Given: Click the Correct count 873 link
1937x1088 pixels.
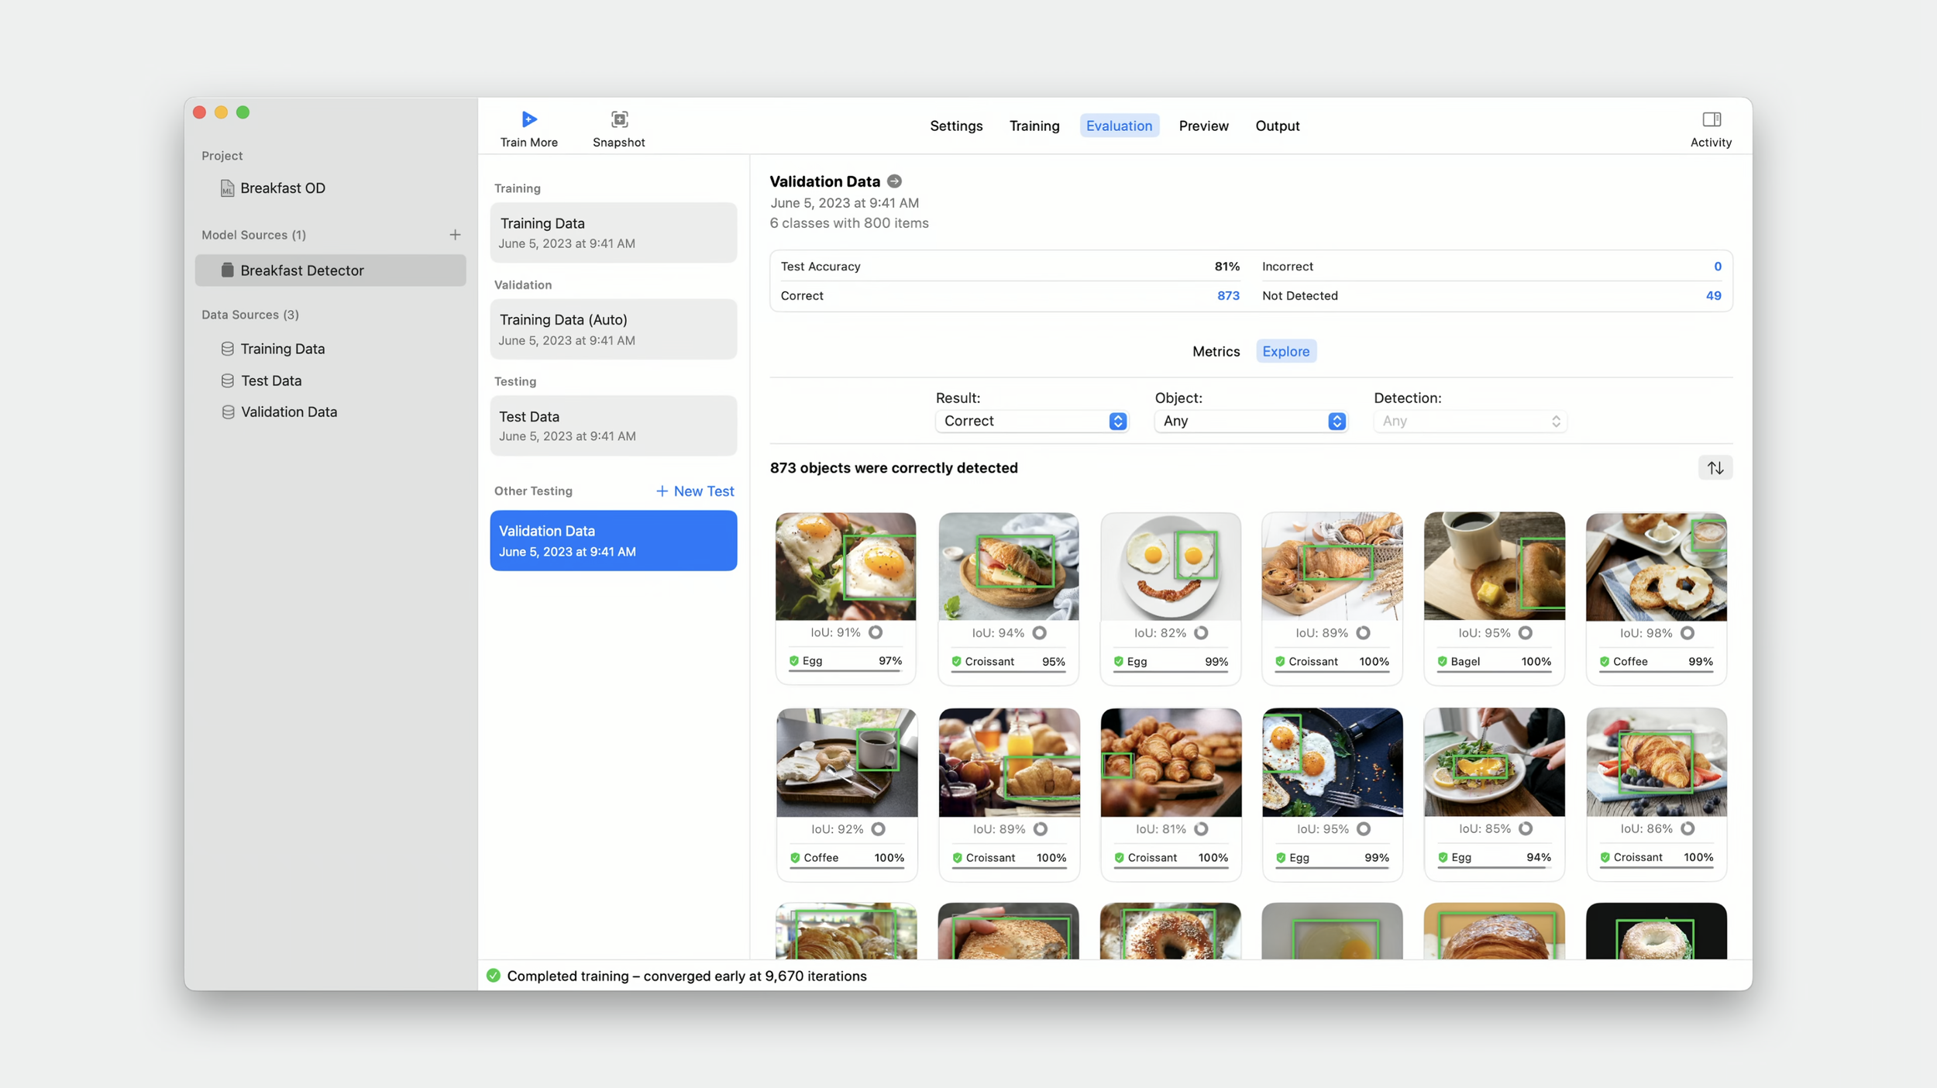Looking at the screenshot, I should point(1228,296).
